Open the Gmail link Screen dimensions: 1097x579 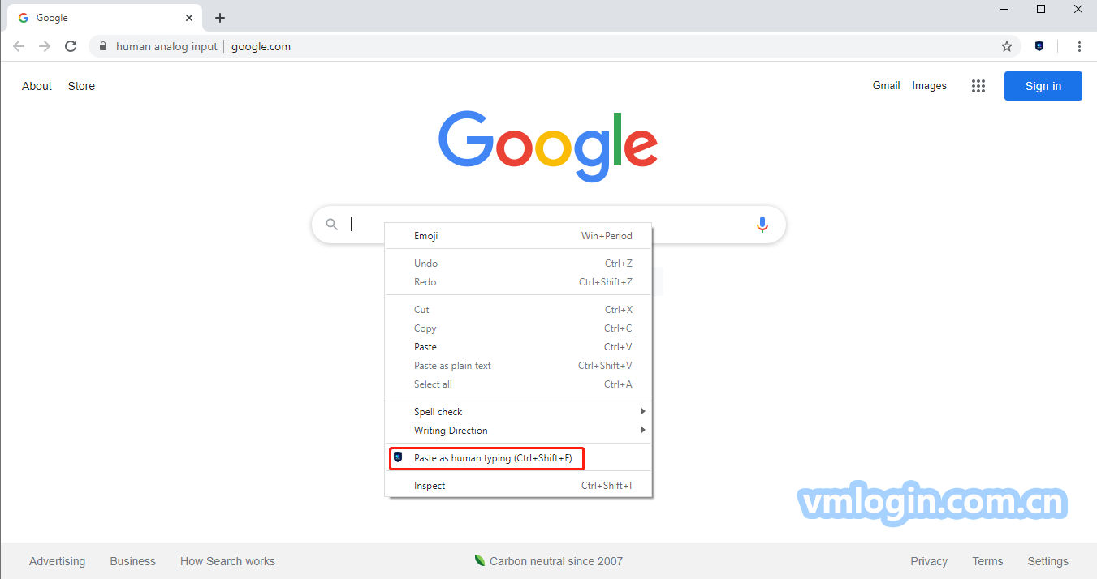tap(886, 85)
